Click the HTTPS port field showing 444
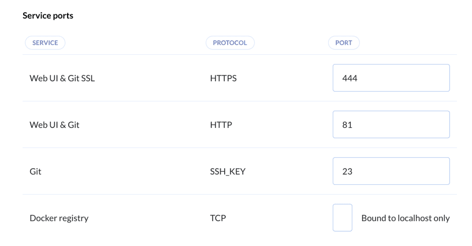Viewport: 472px width, 246px height. pyautogui.click(x=391, y=78)
